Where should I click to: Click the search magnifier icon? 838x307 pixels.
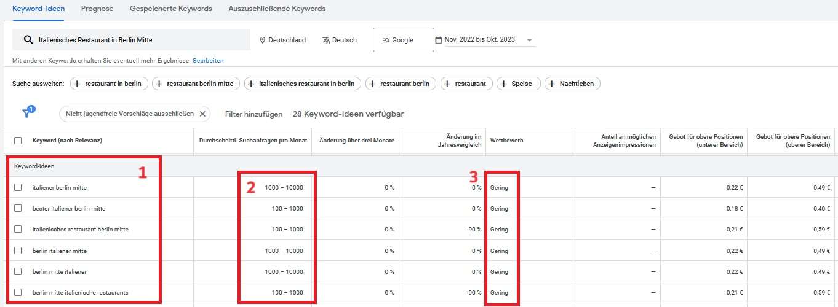[28, 40]
